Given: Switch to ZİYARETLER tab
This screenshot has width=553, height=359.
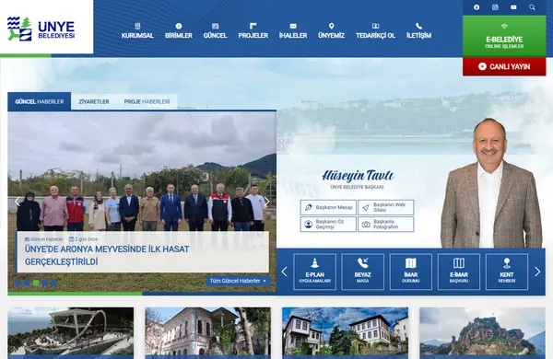Looking at the screenshot, I should pyautogui.click(x=94, y=101).
